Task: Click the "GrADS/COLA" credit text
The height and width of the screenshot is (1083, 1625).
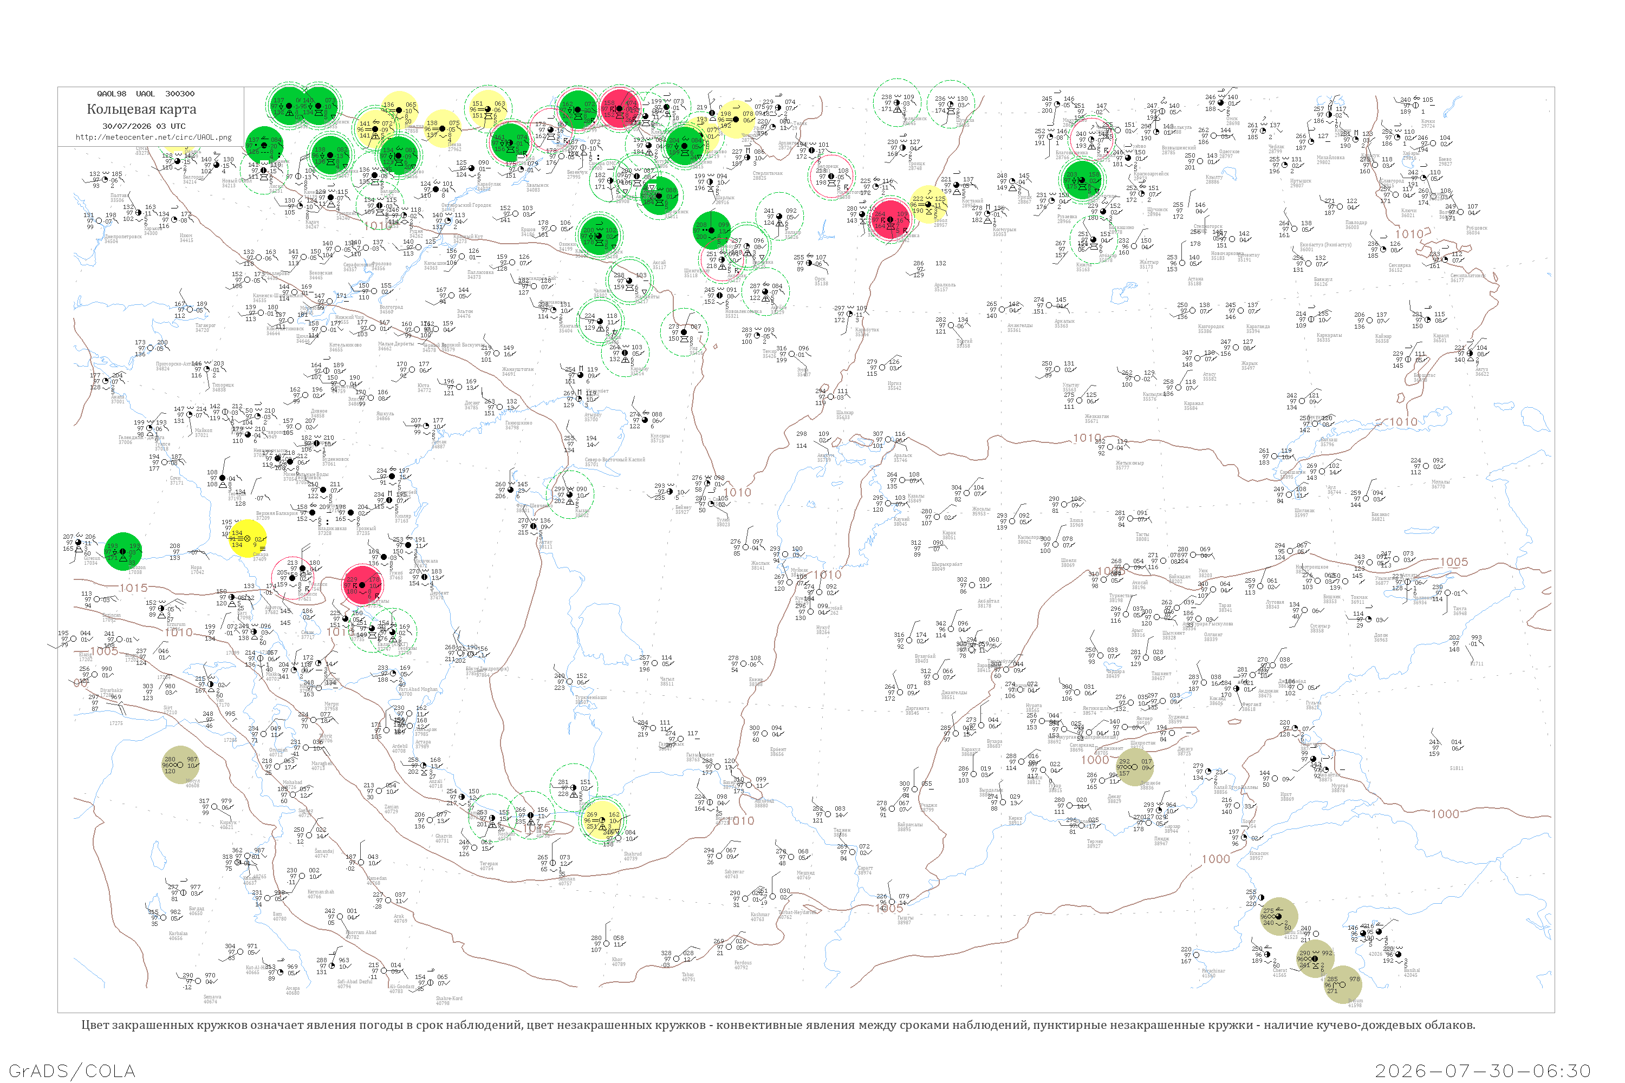Action: 72,1071
